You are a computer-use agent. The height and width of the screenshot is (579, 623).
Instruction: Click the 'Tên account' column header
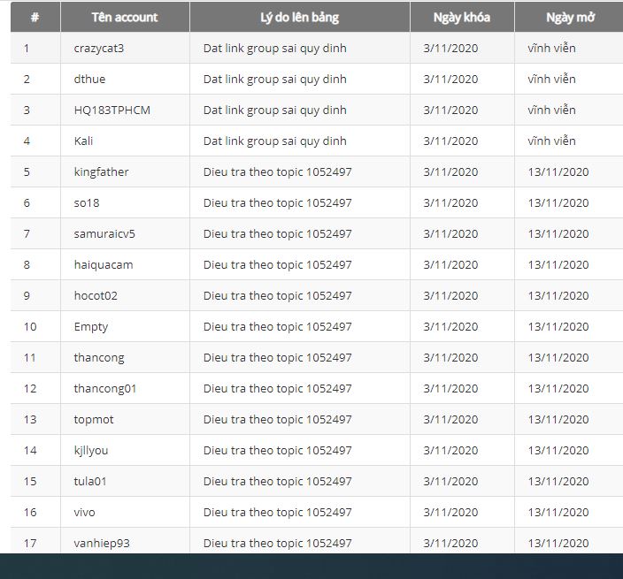125,17
